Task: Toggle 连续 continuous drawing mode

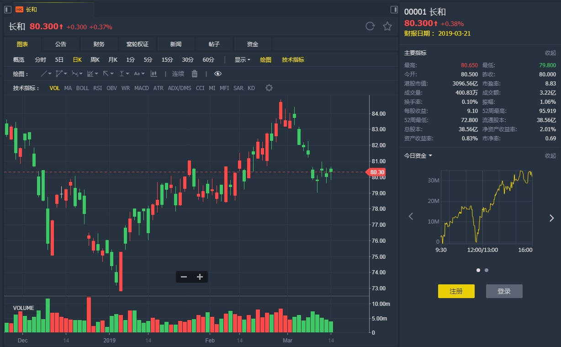Action: click(178, 74)
